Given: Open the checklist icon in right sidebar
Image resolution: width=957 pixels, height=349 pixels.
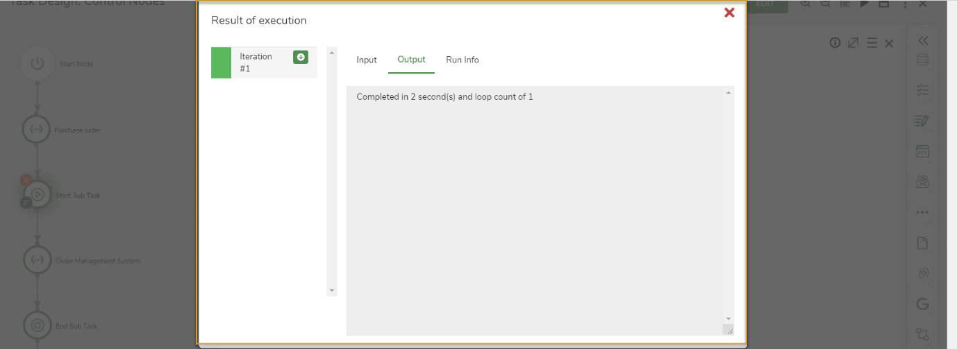Looking at the screenshot, I should (922, 90).
